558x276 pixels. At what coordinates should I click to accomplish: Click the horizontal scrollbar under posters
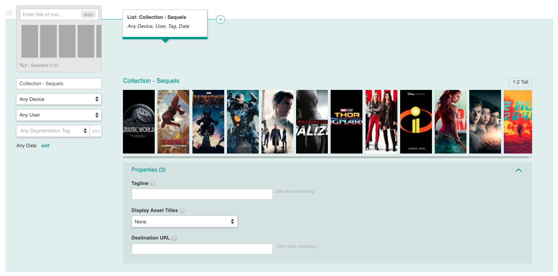click(326, 157)
